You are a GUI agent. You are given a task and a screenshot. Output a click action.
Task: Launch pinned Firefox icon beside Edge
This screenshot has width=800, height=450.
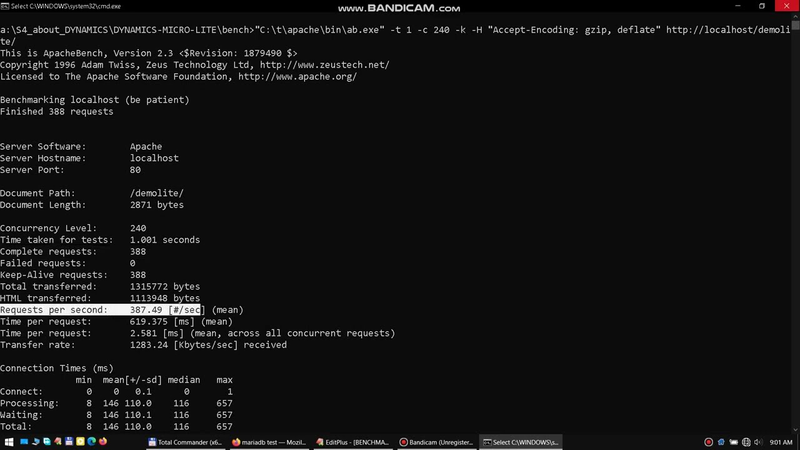click(x=102, y=442)
